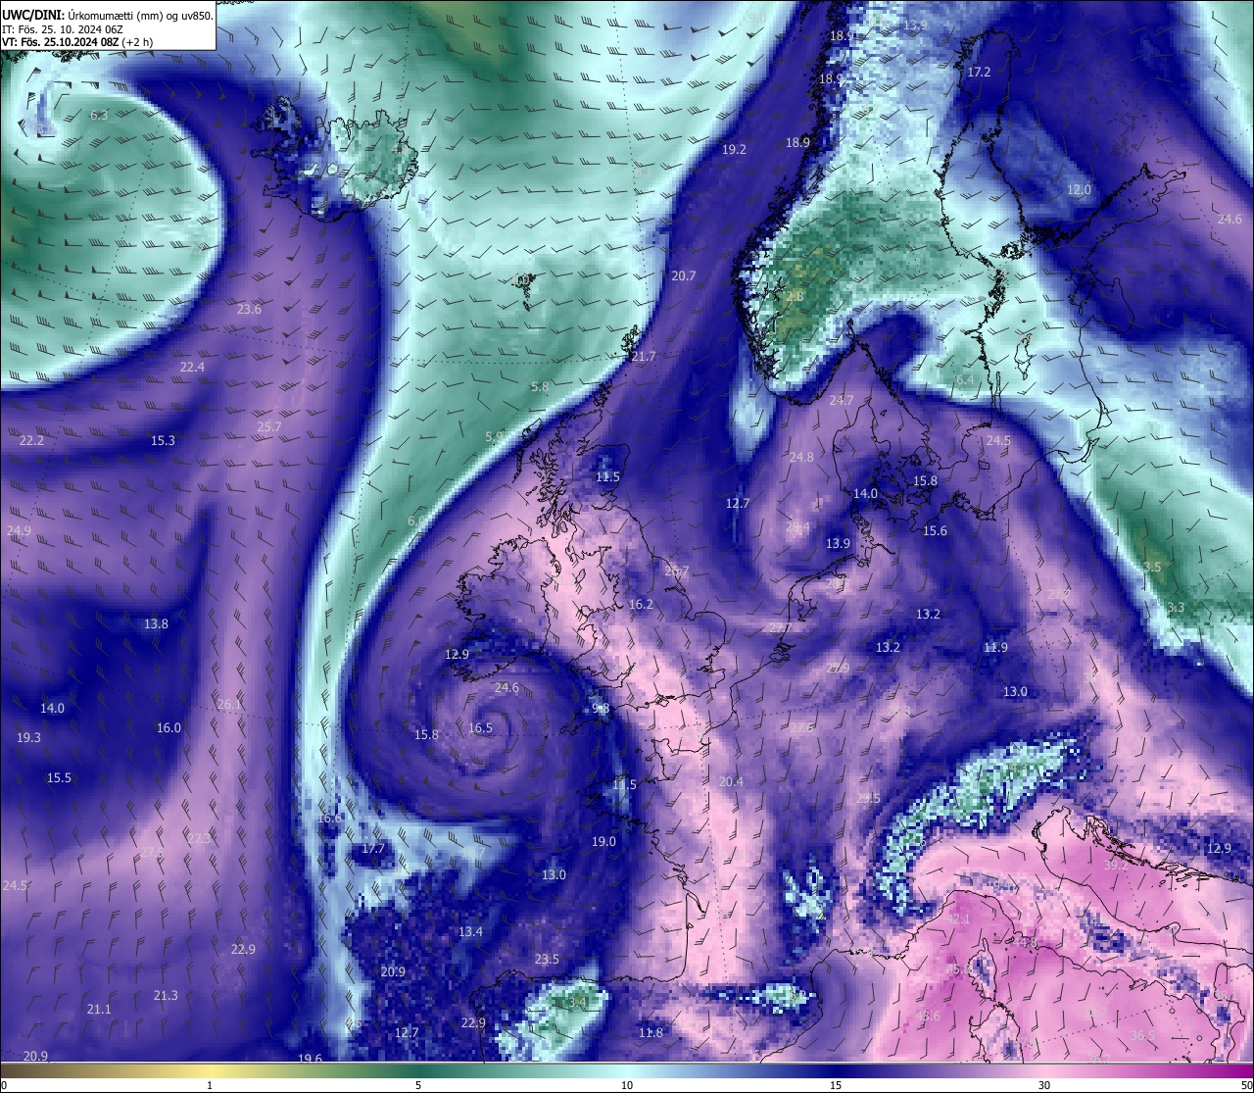Click the map value 22.4
Image resolution: width=1254 pixels, height=1093 pixels.
pos(192,367)
